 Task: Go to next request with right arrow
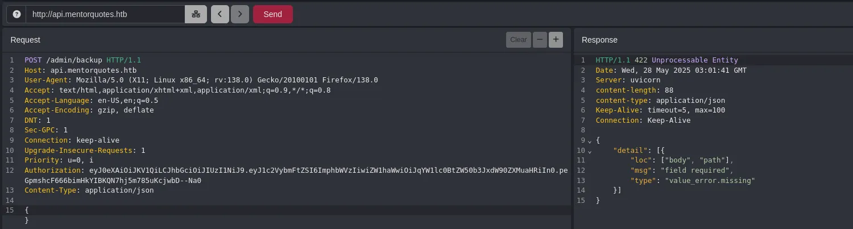[240, 14]
